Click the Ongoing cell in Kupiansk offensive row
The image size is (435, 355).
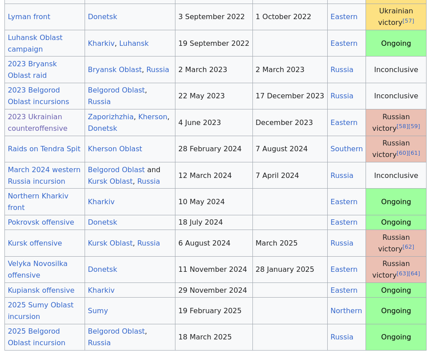[396, 290]
